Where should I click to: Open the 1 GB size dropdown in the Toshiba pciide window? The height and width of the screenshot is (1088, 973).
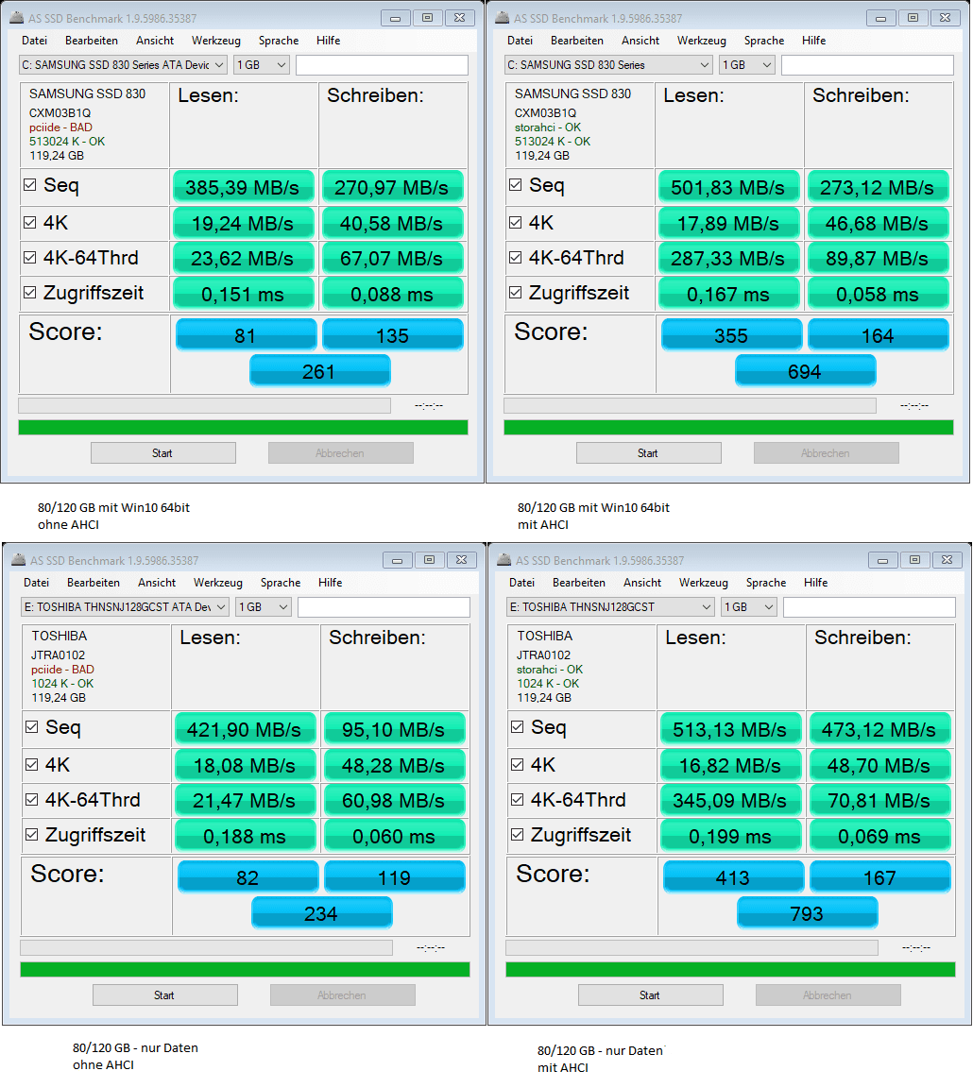(x=264, y=606)
